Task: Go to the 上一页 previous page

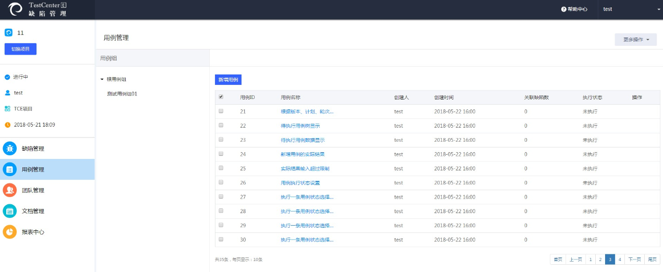Action: [575, 259]
